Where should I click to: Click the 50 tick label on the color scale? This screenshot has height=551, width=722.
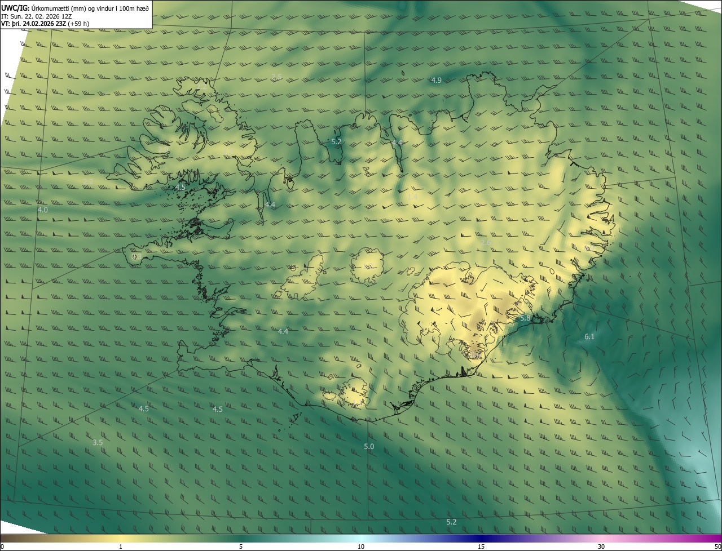717,546
